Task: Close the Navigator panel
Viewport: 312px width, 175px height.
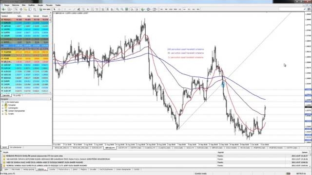Action: pyautogui.click(x=51, y=99)
